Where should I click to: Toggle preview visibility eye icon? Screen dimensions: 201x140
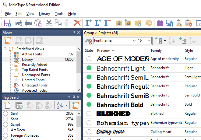(88, 40)
